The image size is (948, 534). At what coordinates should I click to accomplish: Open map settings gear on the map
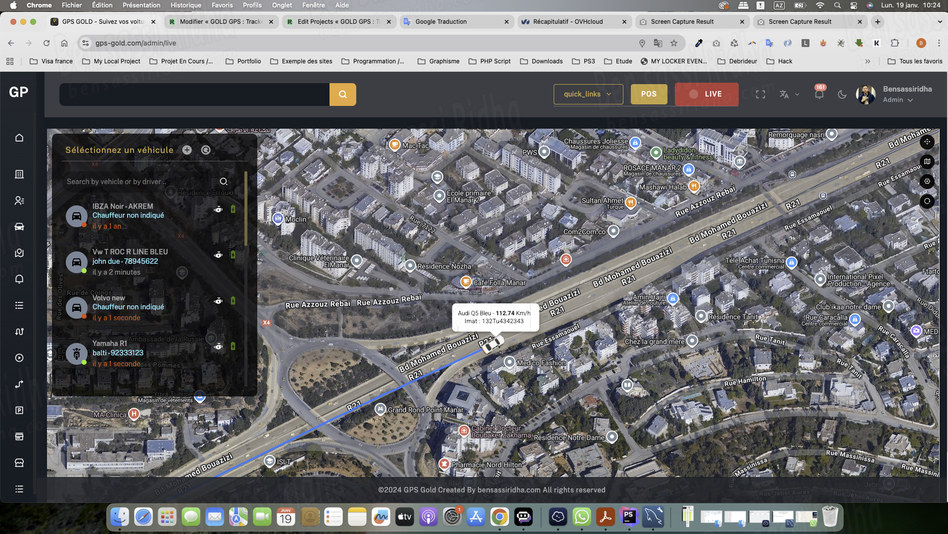click(927, 181)
